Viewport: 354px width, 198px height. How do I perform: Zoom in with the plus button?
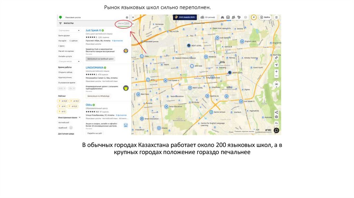point(276,72)
